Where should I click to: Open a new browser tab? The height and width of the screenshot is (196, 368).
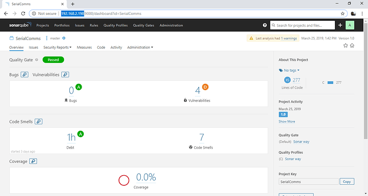73,4
